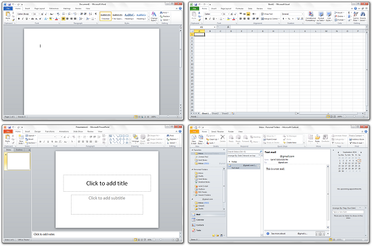Open the Page Layout tab in Word
This screenshot has height=246, width=372.
tap(39, 9)
